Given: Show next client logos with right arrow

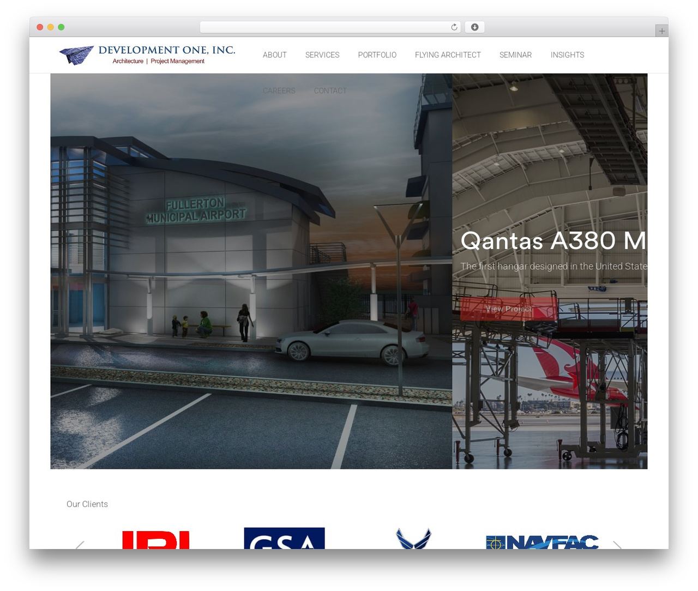Looking at the screenshot, I should (617, 544).
